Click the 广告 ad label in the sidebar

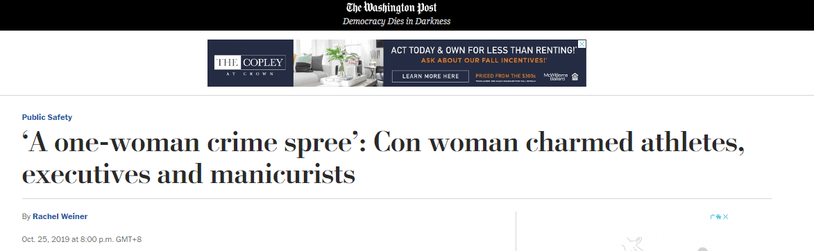pyautogui.click(x=716, y=217)
